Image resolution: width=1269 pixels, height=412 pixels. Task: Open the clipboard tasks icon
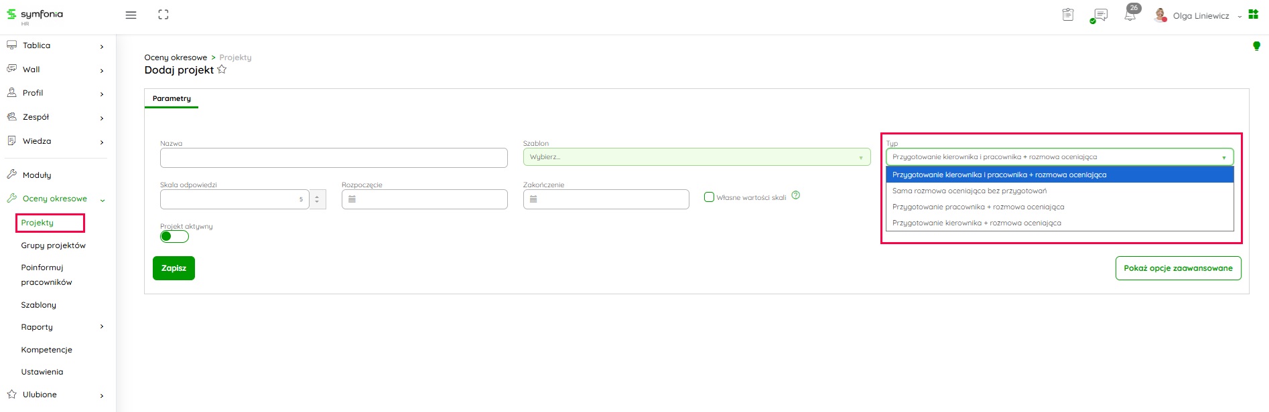tap(1068, 15)
